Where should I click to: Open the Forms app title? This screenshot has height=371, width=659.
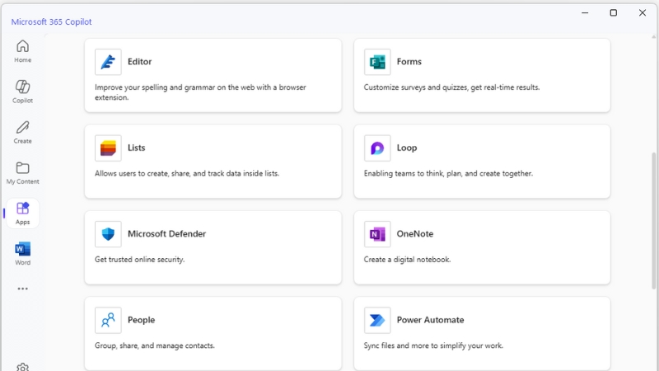pos(409,61)
